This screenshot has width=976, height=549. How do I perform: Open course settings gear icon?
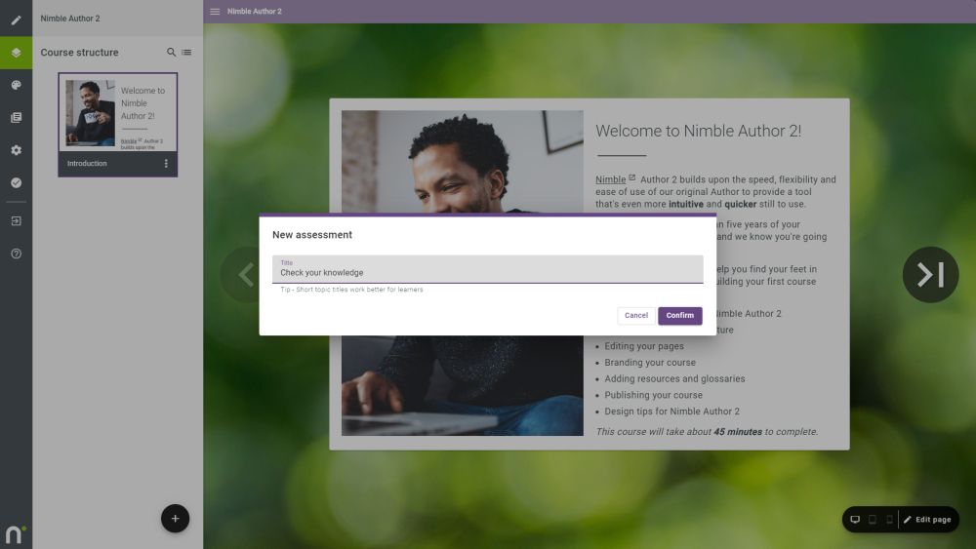coord(17,150)
